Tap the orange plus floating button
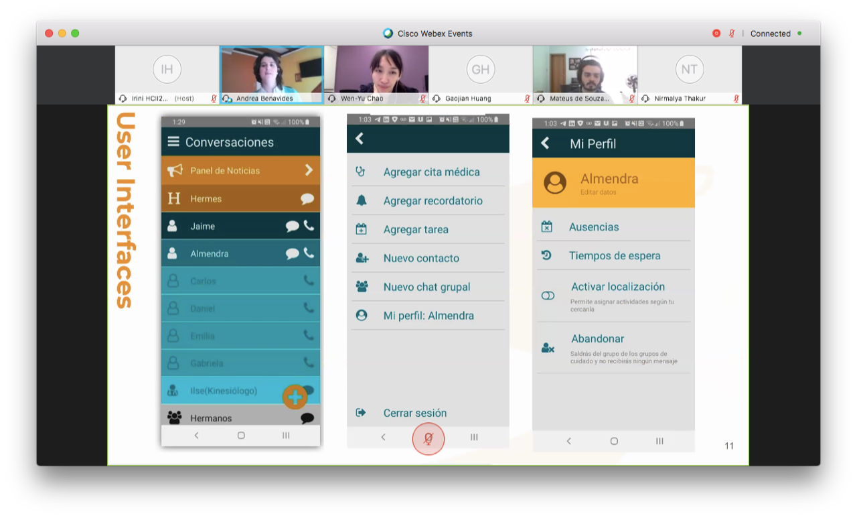This screenshot has height=518, width=857. pyautogui.click(x=295, y=397)
